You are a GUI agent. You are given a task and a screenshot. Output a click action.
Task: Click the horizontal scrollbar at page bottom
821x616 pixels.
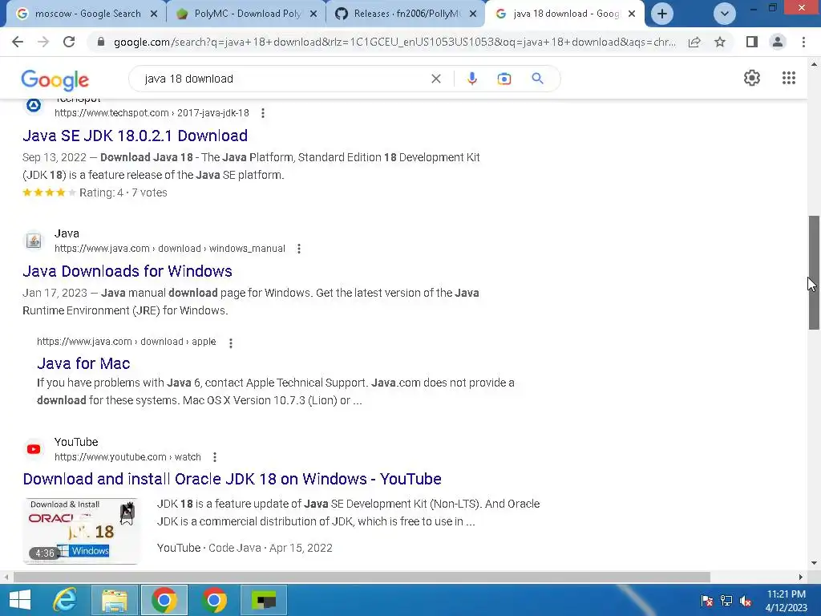[362, 577]
